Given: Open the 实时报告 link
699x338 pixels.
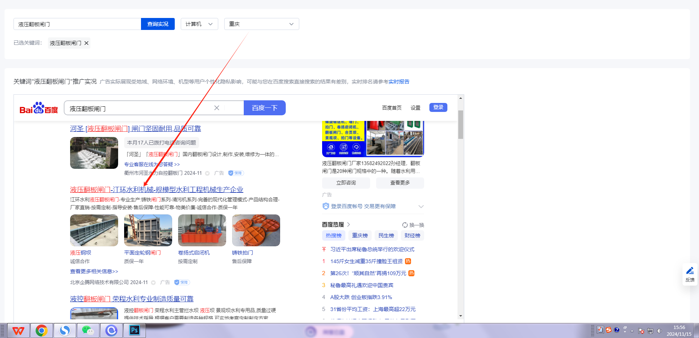Looking at the screenshot, I should coord(399,82).
